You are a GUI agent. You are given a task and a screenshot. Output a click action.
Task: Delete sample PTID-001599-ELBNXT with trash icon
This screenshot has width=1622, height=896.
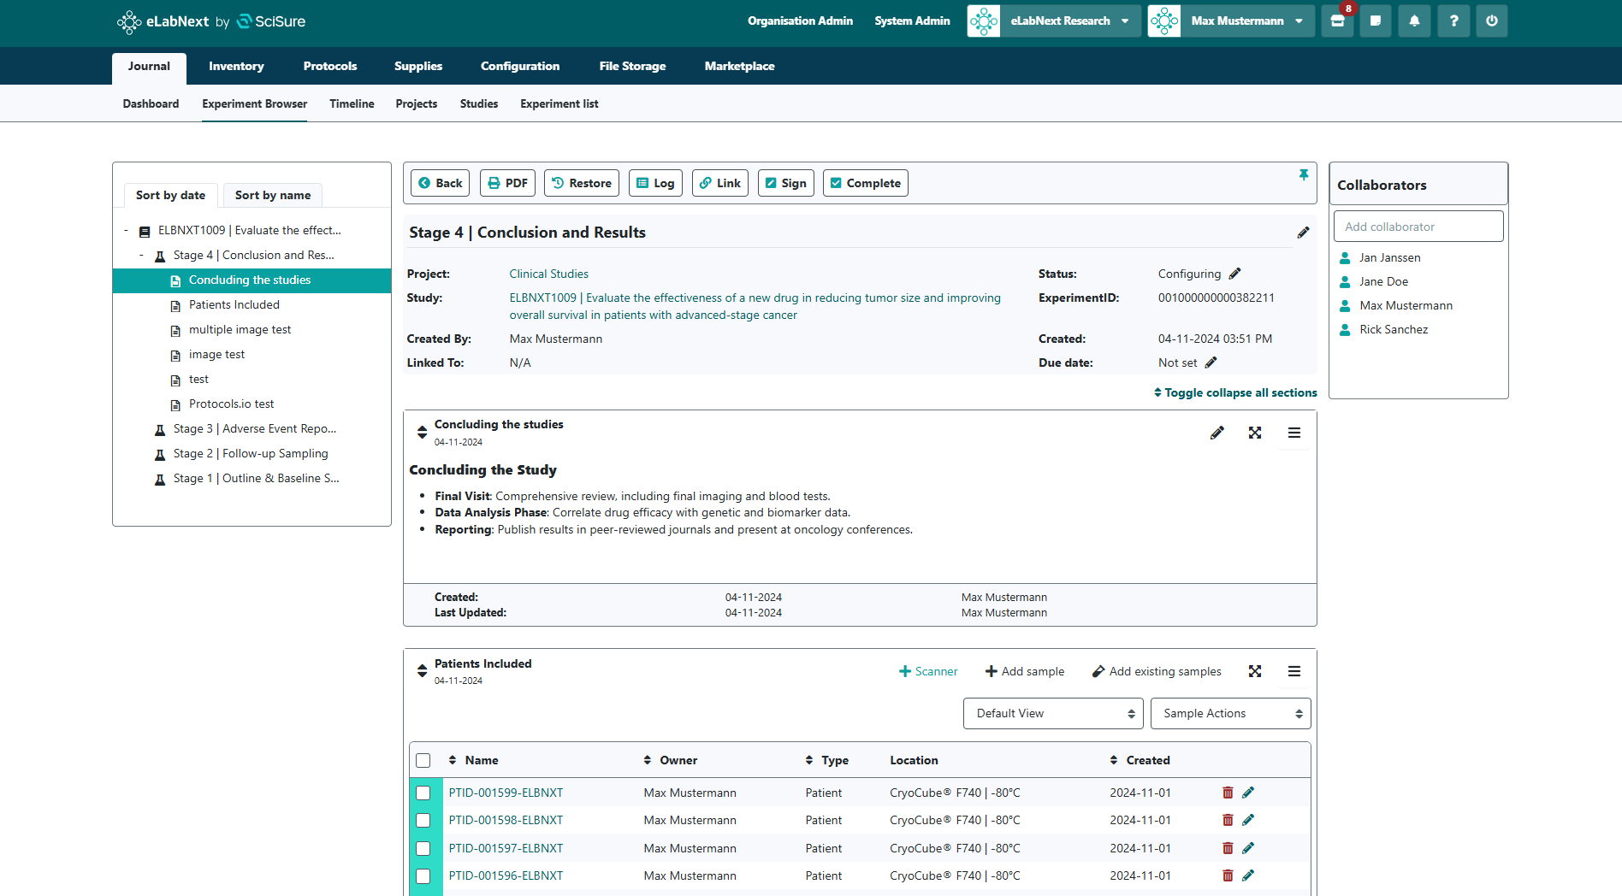[x=1228, y=793]
